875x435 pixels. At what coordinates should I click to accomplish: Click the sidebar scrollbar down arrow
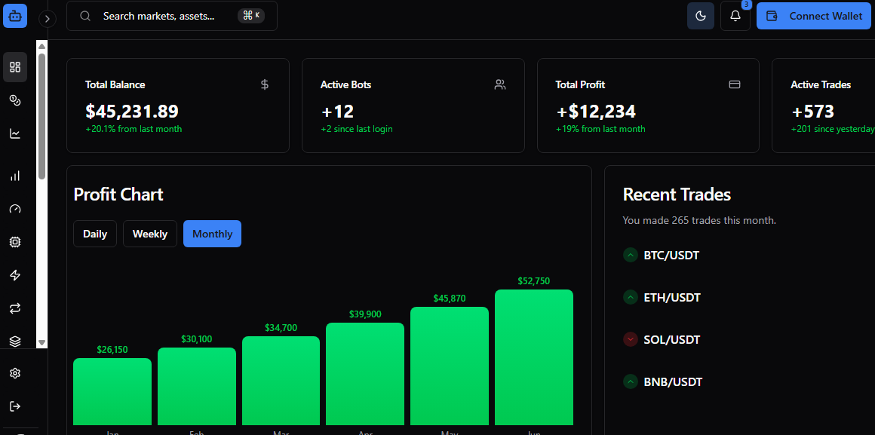tap(41, 342)
